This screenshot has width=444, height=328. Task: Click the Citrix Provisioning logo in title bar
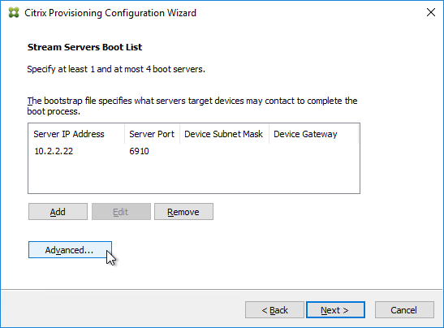[14, 13]
